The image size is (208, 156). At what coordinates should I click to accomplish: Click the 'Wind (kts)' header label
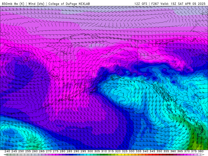point(36,4)
